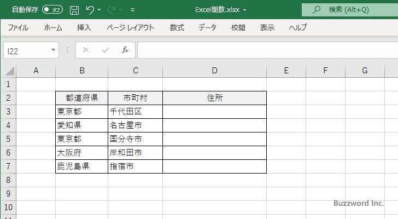Click the Save icon in title bar
This screenshot has width=398, height=219.
coord(74,10)
